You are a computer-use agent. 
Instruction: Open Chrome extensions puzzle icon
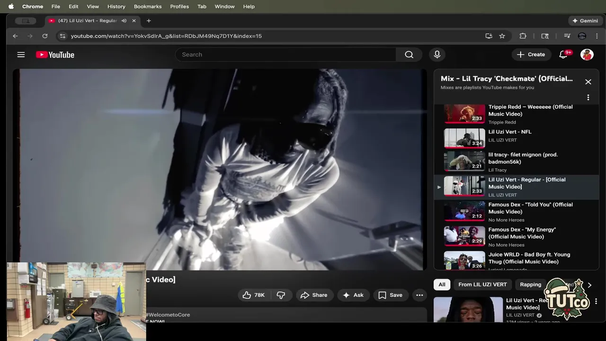(x=523, y=36)
